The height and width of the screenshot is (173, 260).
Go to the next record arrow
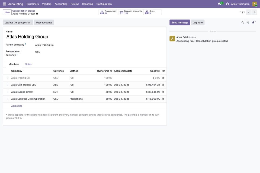tap(254, 12)
